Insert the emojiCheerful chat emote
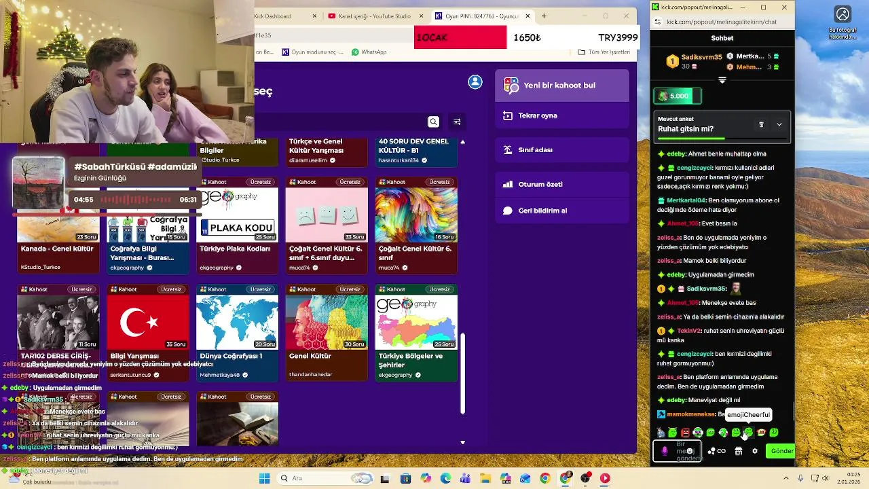 pos(748,433)
